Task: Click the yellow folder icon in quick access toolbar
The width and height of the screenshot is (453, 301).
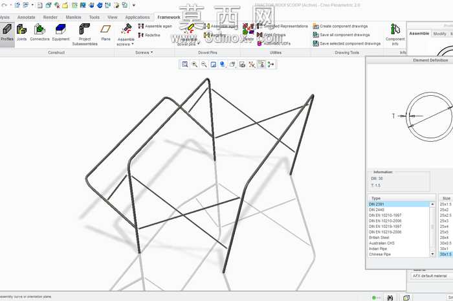Action: 65,5
